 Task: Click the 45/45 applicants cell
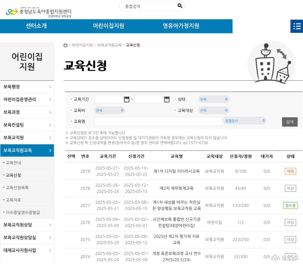(x=241, y=188)
